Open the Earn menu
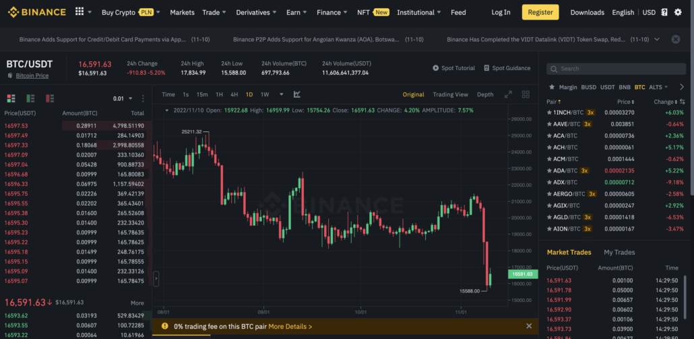The height and width of the screenshot is (339, 694). [x=296, y=12]
